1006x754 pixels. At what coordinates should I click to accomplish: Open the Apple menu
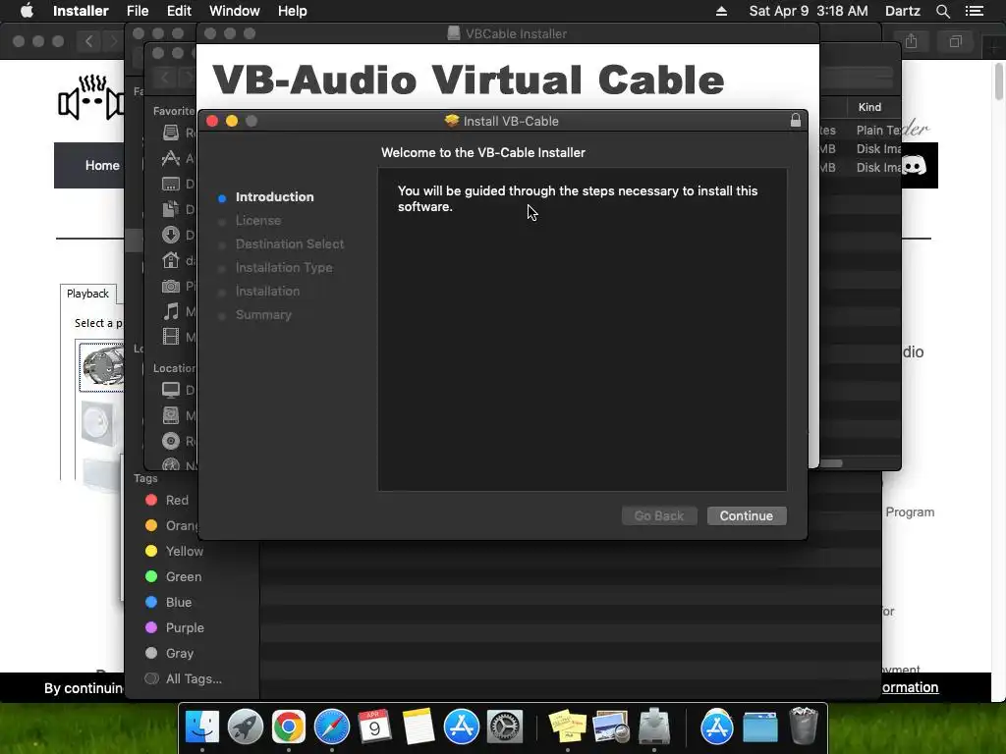click(x=27, y=11)
